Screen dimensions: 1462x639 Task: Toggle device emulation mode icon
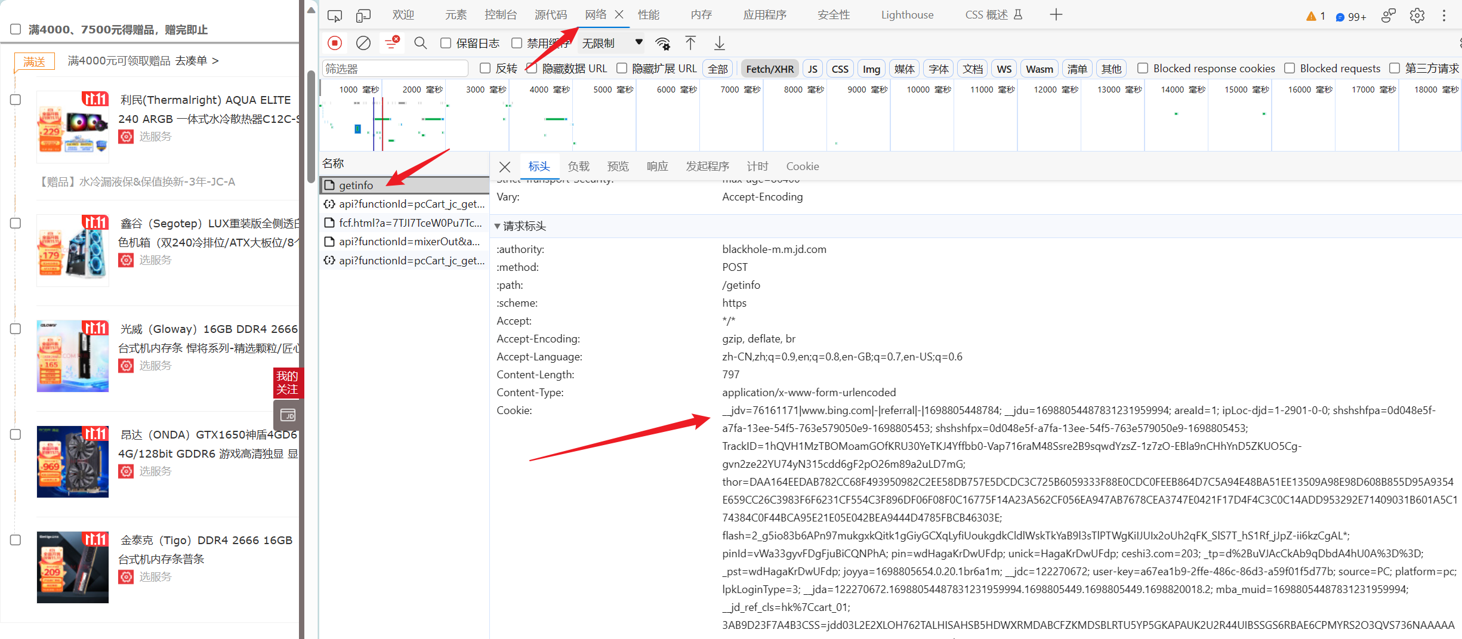[x=363, y=15]
